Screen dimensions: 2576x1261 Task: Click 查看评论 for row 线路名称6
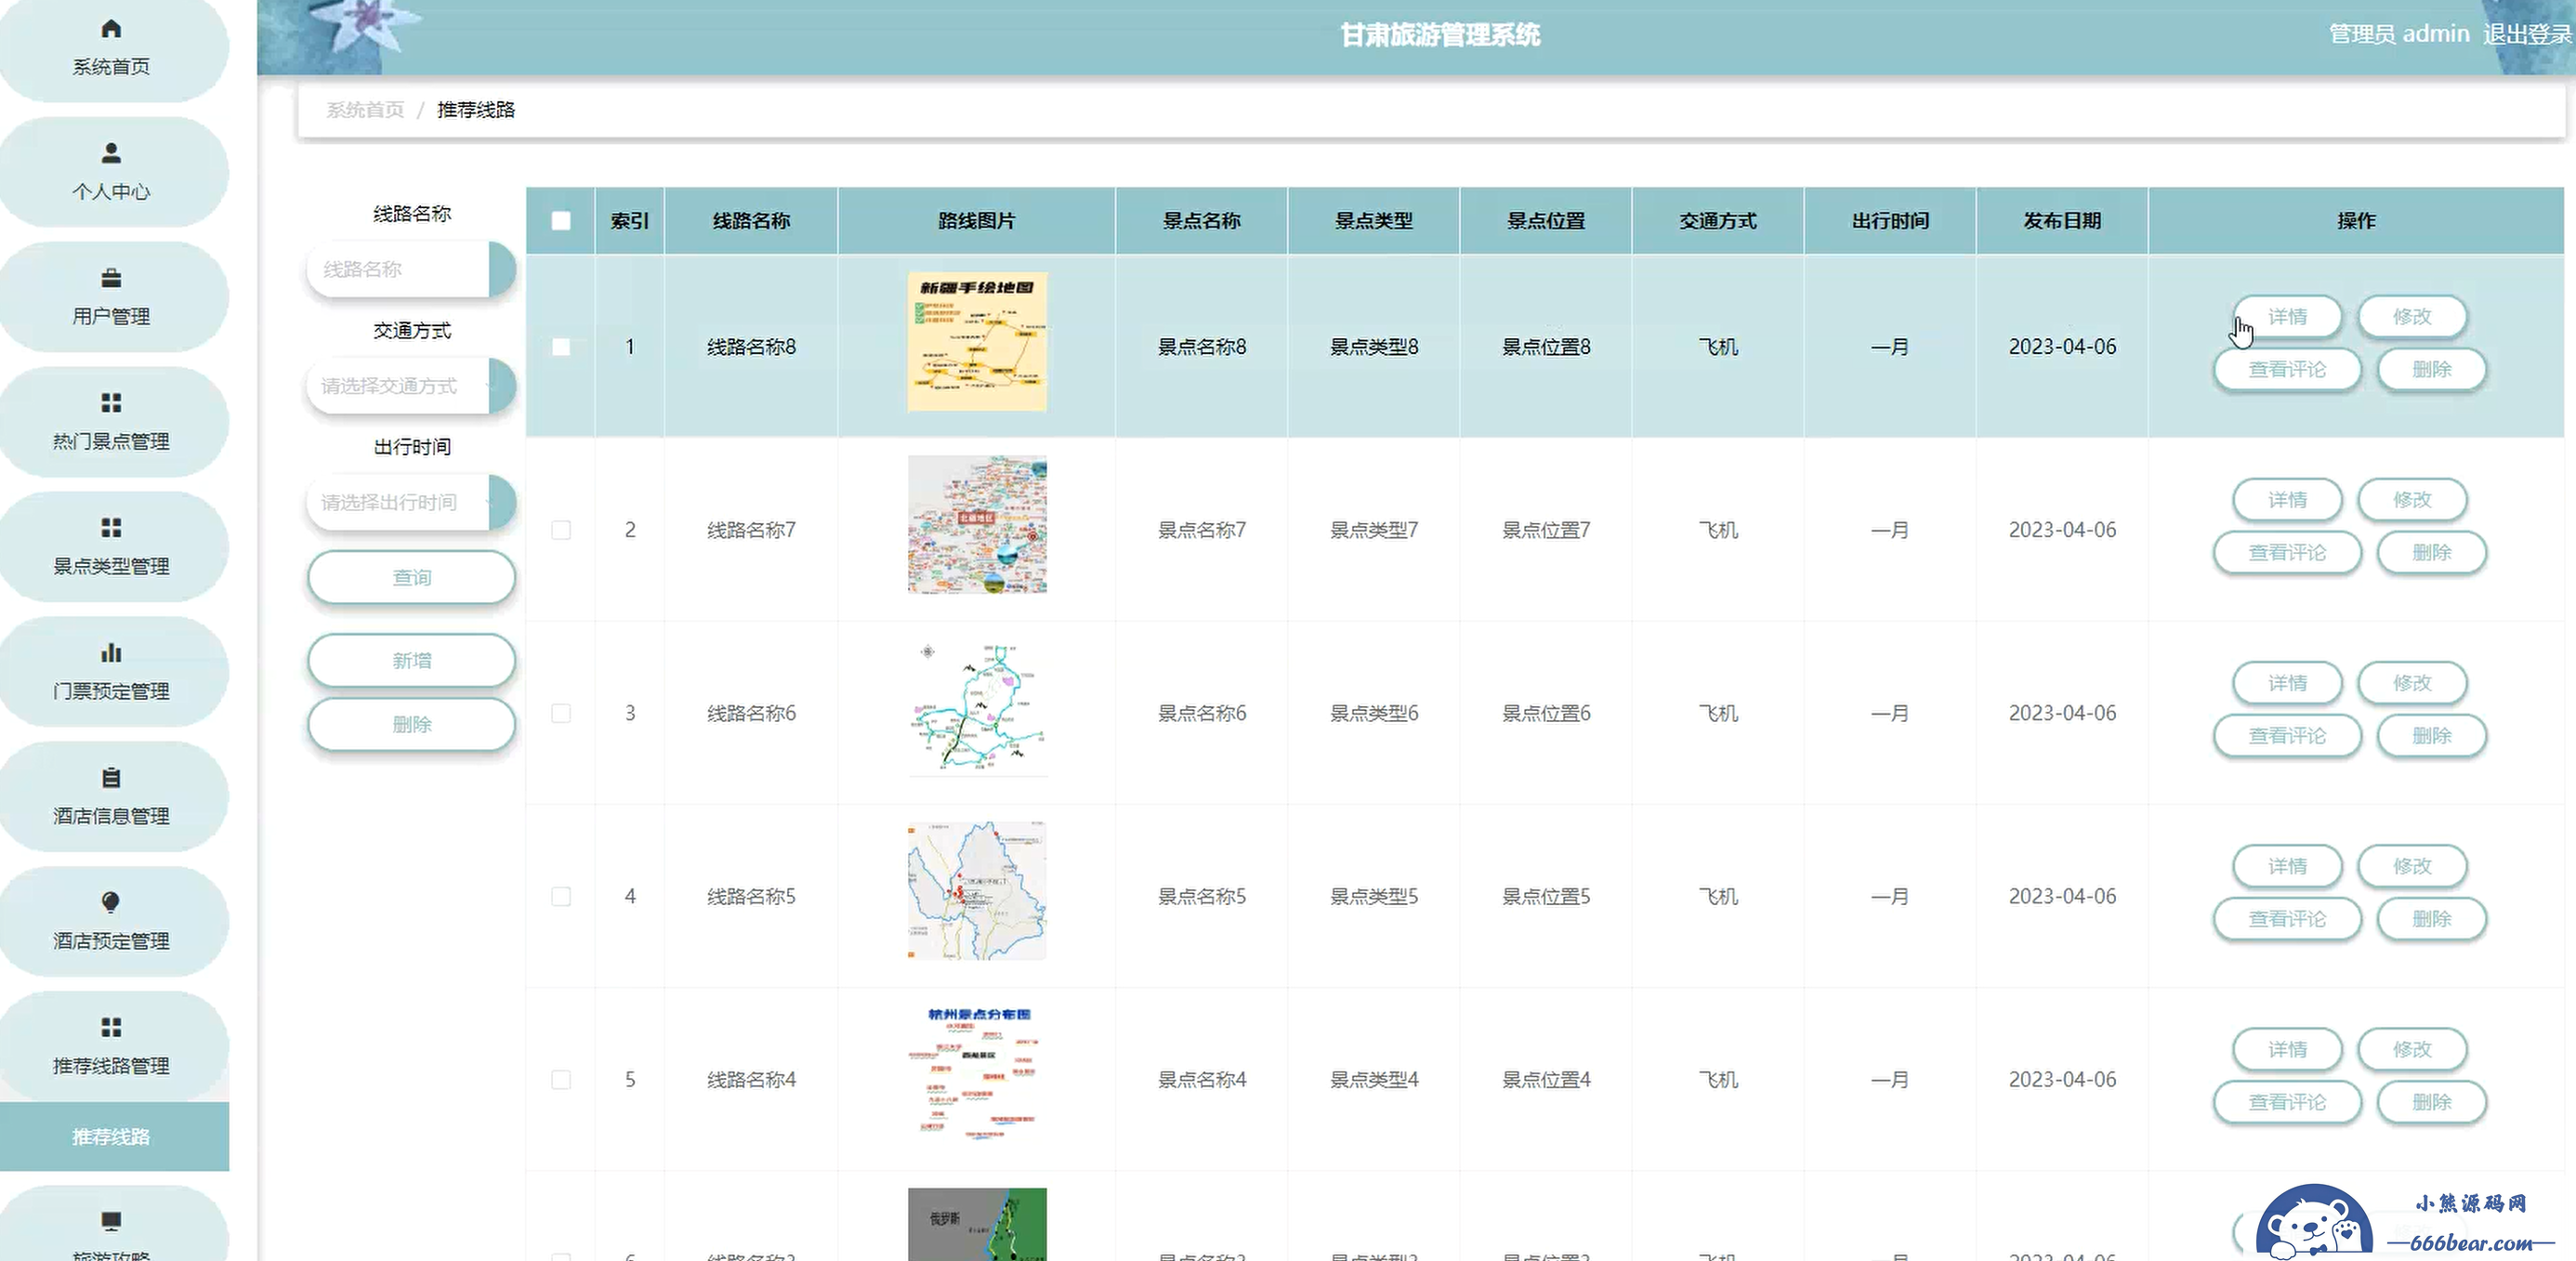click(x=2287, y=735)
